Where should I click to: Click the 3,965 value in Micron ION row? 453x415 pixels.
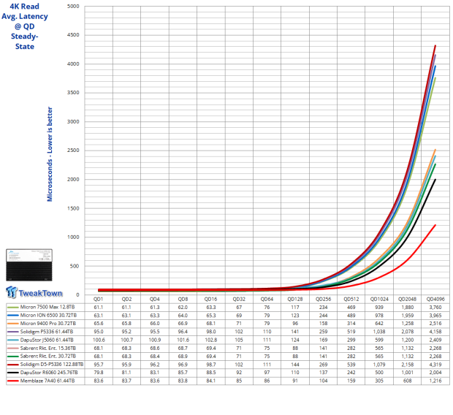[x=435, y=316]
